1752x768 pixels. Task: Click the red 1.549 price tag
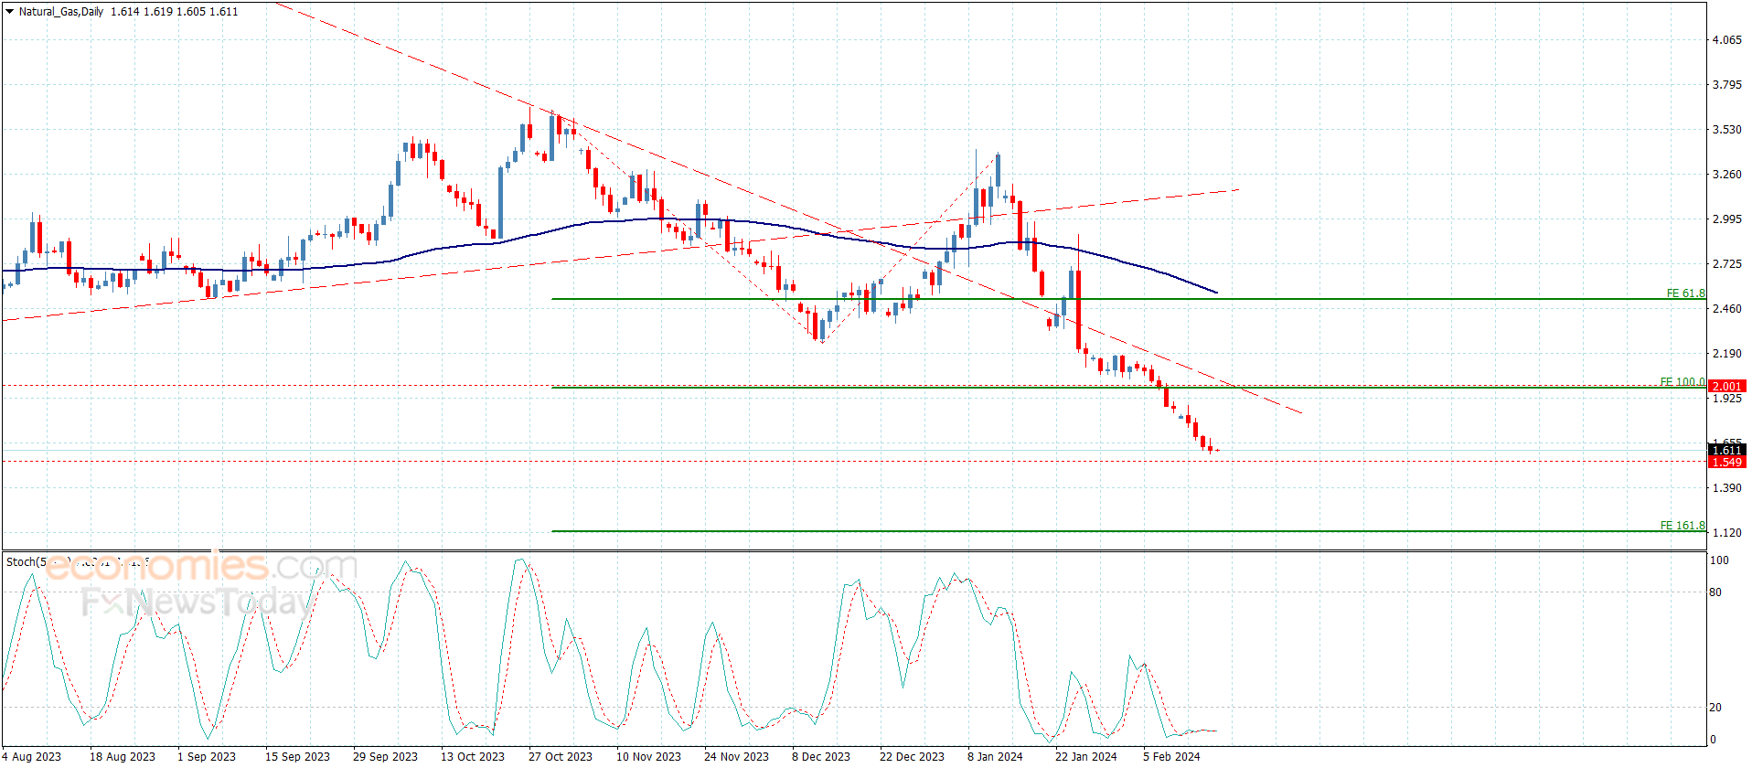click(x=1726, y=463)
